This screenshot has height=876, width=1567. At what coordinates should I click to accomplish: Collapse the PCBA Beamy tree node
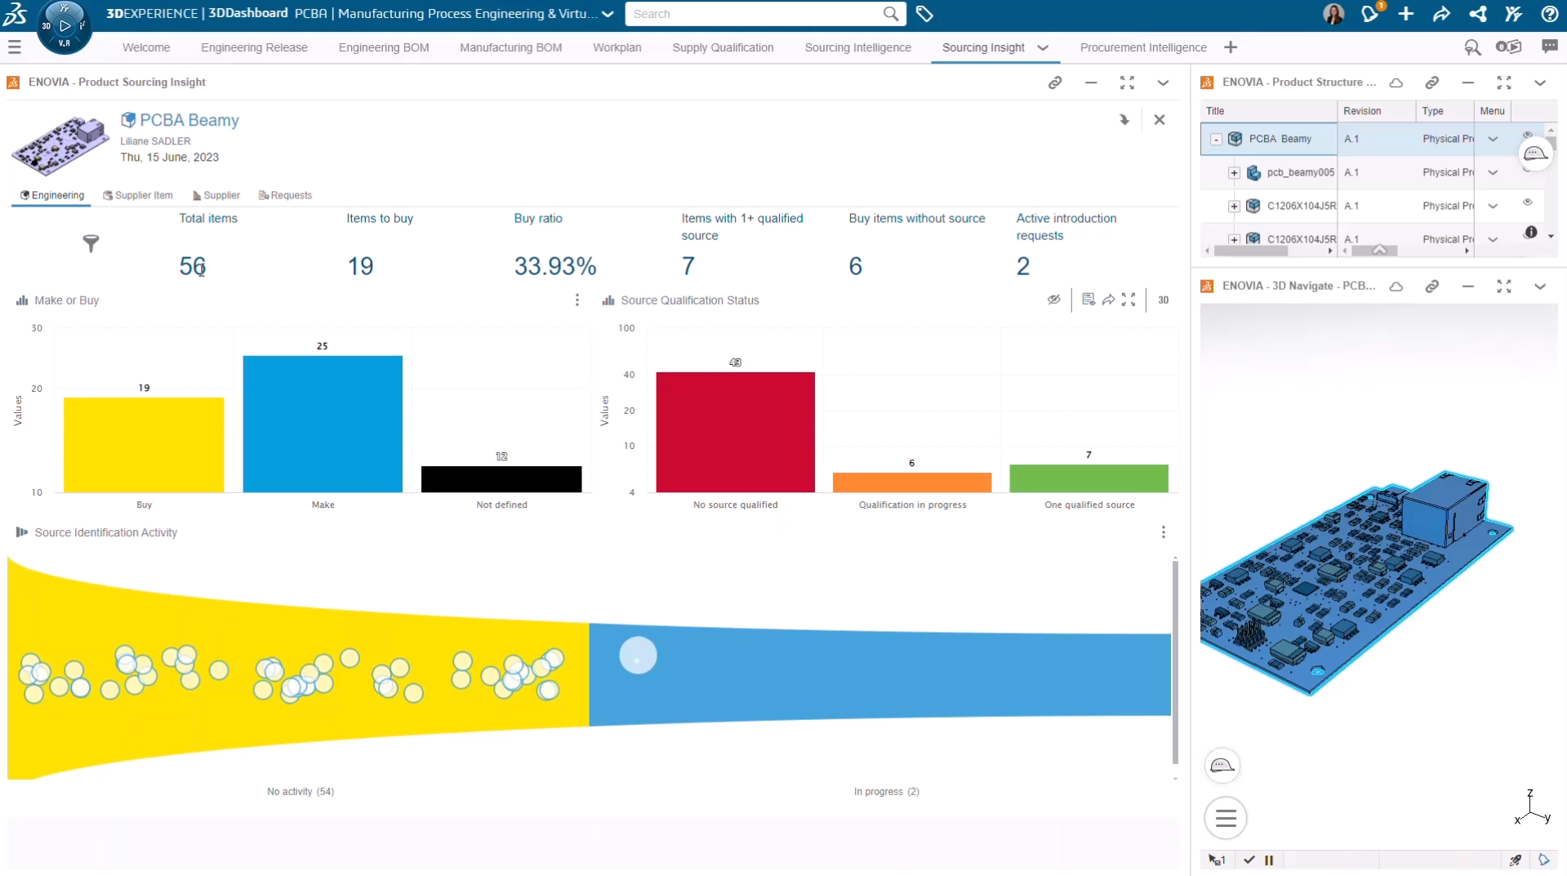[x=1216, y=140]
